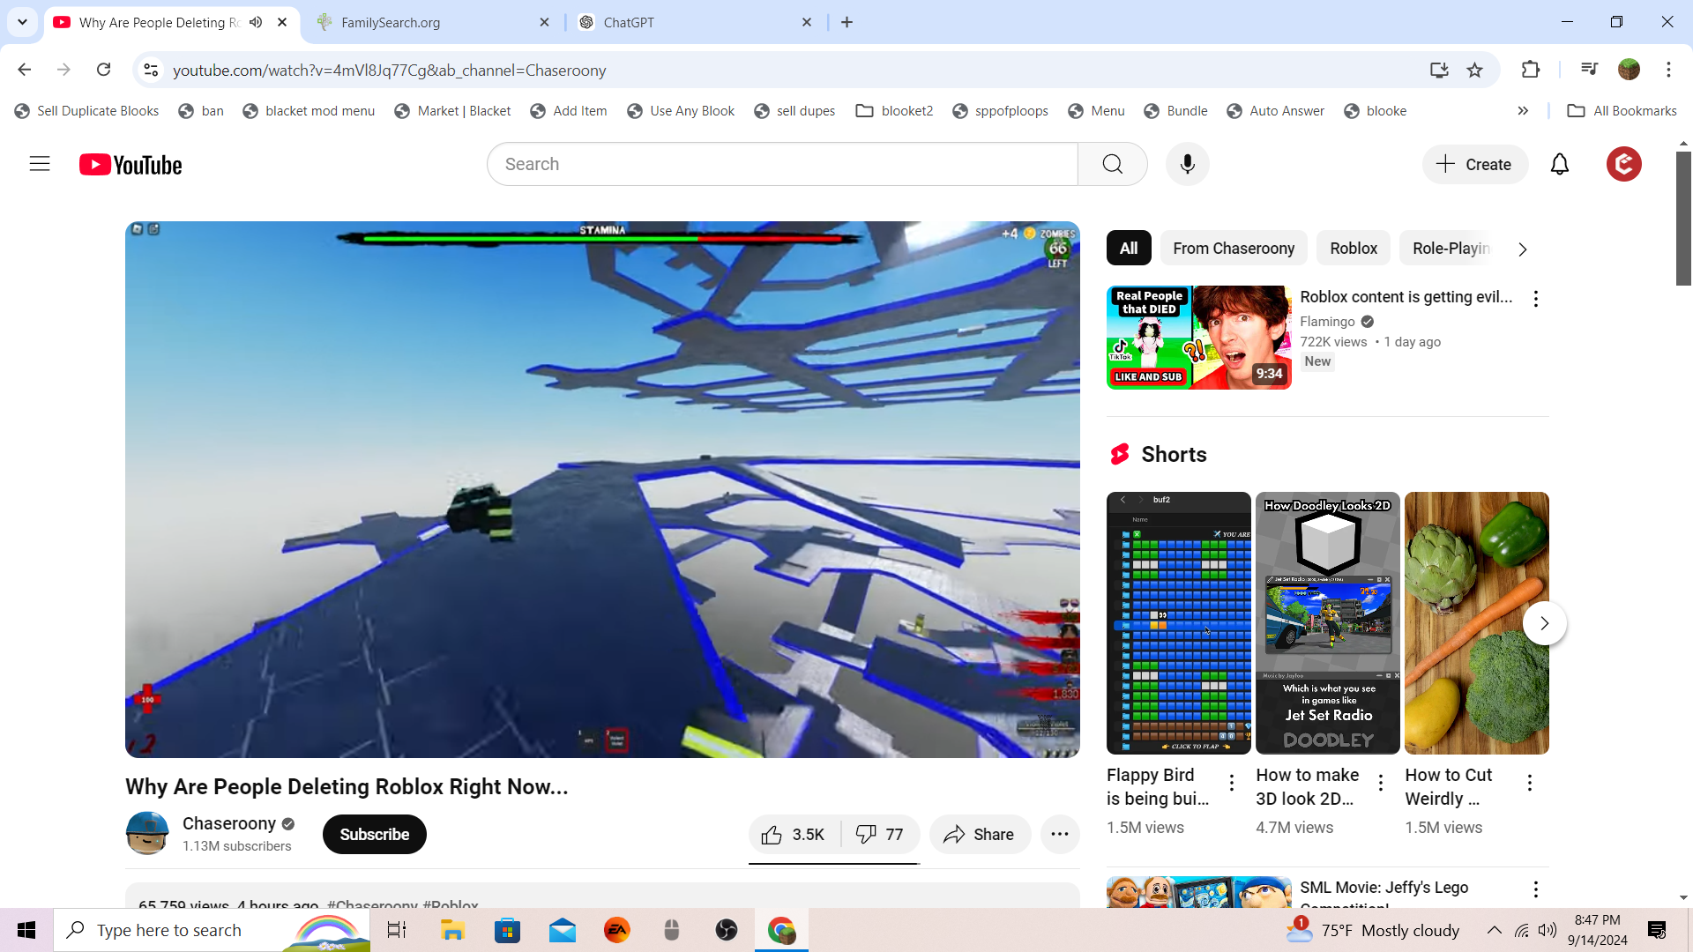This screenshot has width=1693, height=952.
Task: Select the 'From Chaseroony' filter chip
Action: [x=1233, y=249]
